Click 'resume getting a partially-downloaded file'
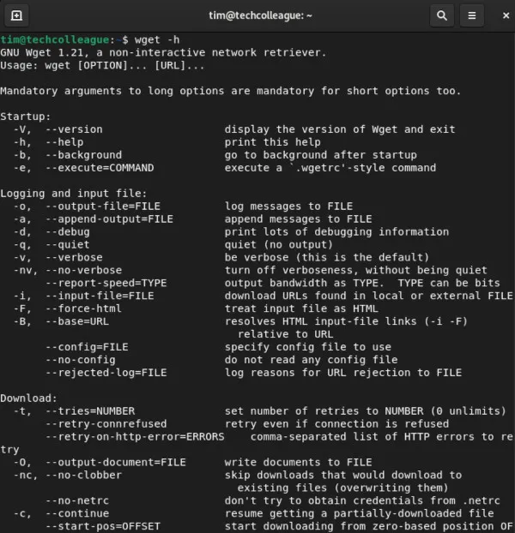The width and height of the screenshot is (515, 533). tap(359, 513)
